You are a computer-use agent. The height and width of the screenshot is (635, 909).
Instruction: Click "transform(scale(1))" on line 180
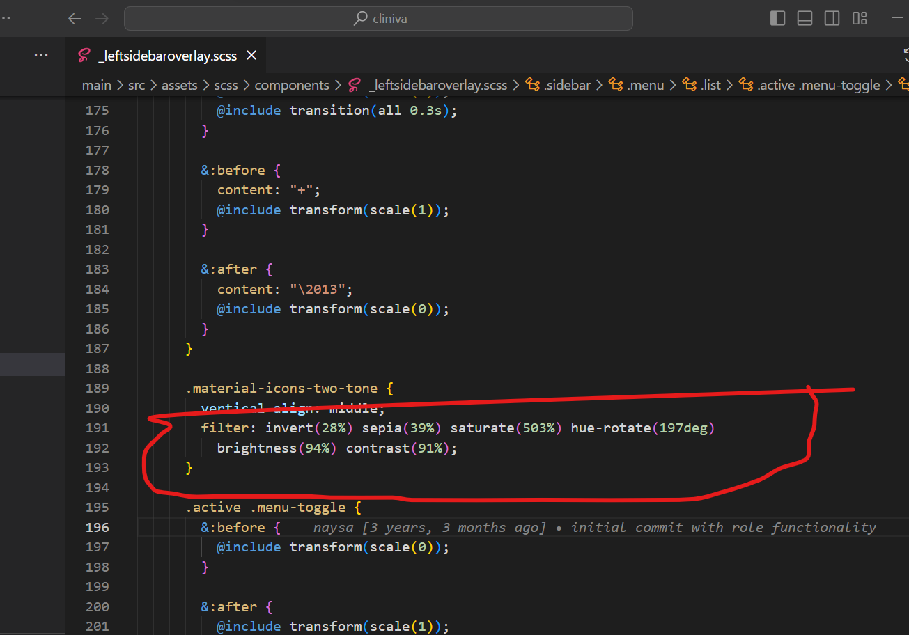366,210
